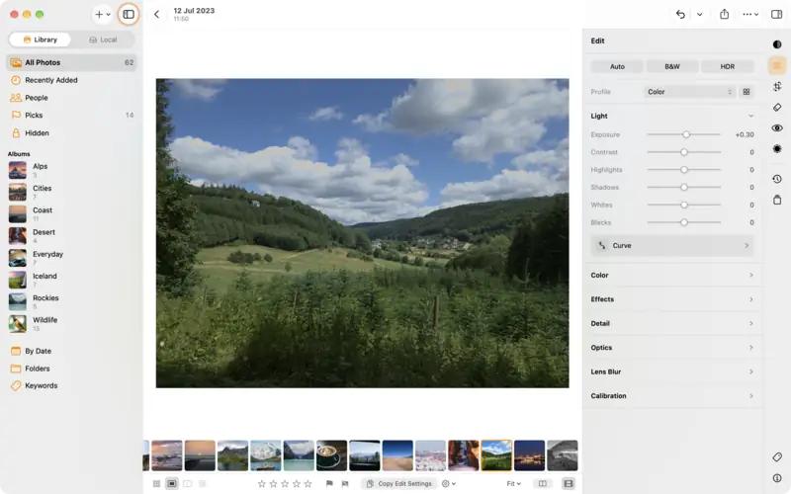Toggle show original before/after view
The image size is (791, 494).
click(x=542, y=483)
